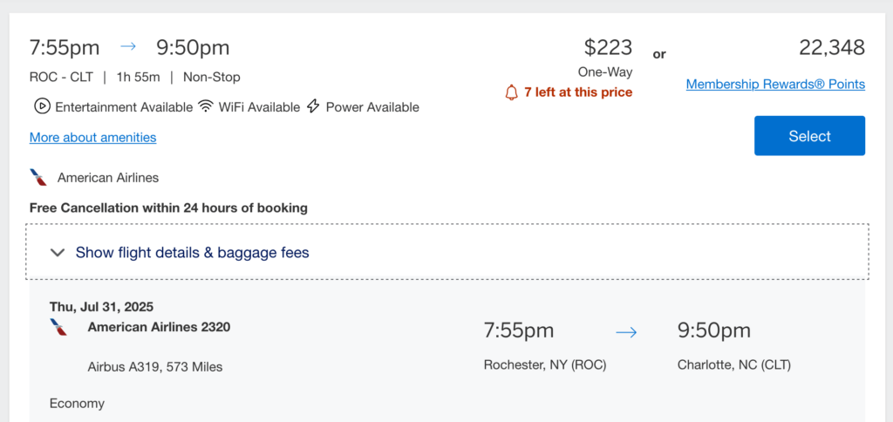Click the Rochester, NY (ROC) departure label
This screenshot has height=422, width=893.
[545, 364]
